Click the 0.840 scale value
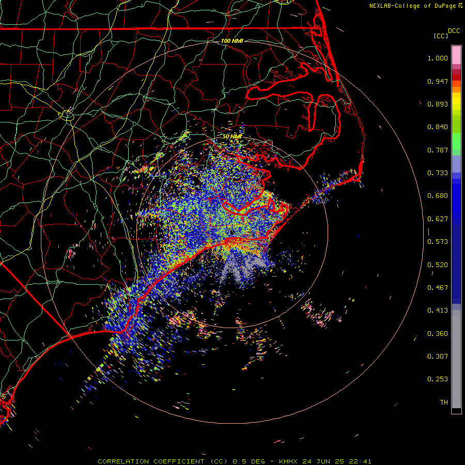This screenshot has width=465, height=465. 438,127
